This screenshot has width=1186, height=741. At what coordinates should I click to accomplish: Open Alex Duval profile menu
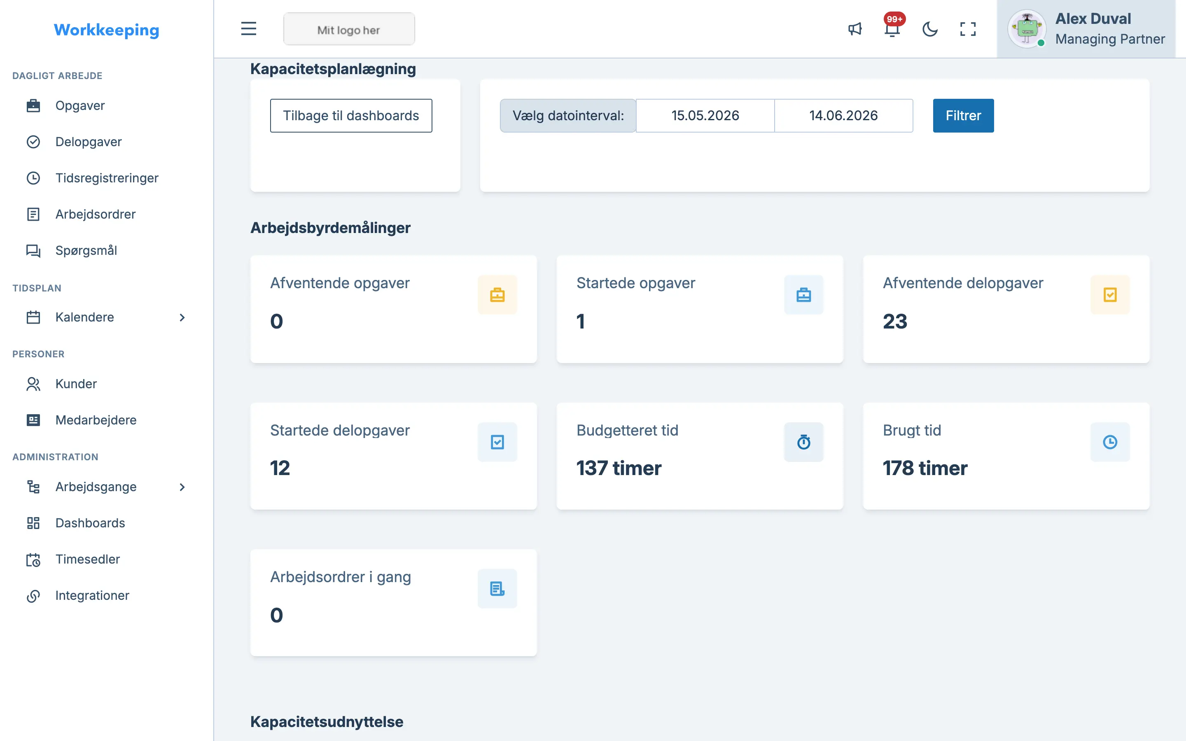(1086, 29)
